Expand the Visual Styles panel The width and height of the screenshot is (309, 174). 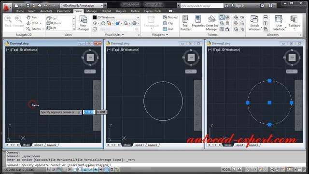114,35
